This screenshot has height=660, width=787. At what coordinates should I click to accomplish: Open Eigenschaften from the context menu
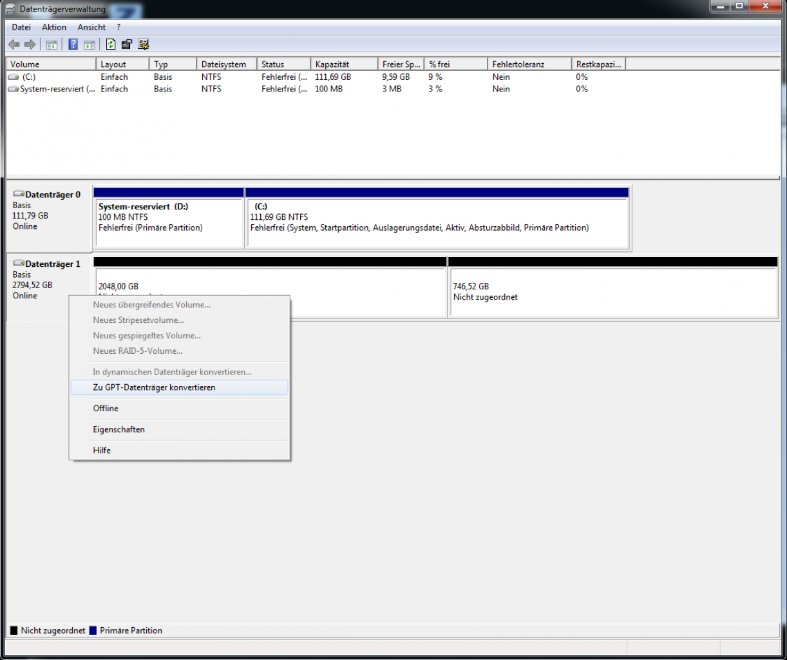[x=179, y=429]
